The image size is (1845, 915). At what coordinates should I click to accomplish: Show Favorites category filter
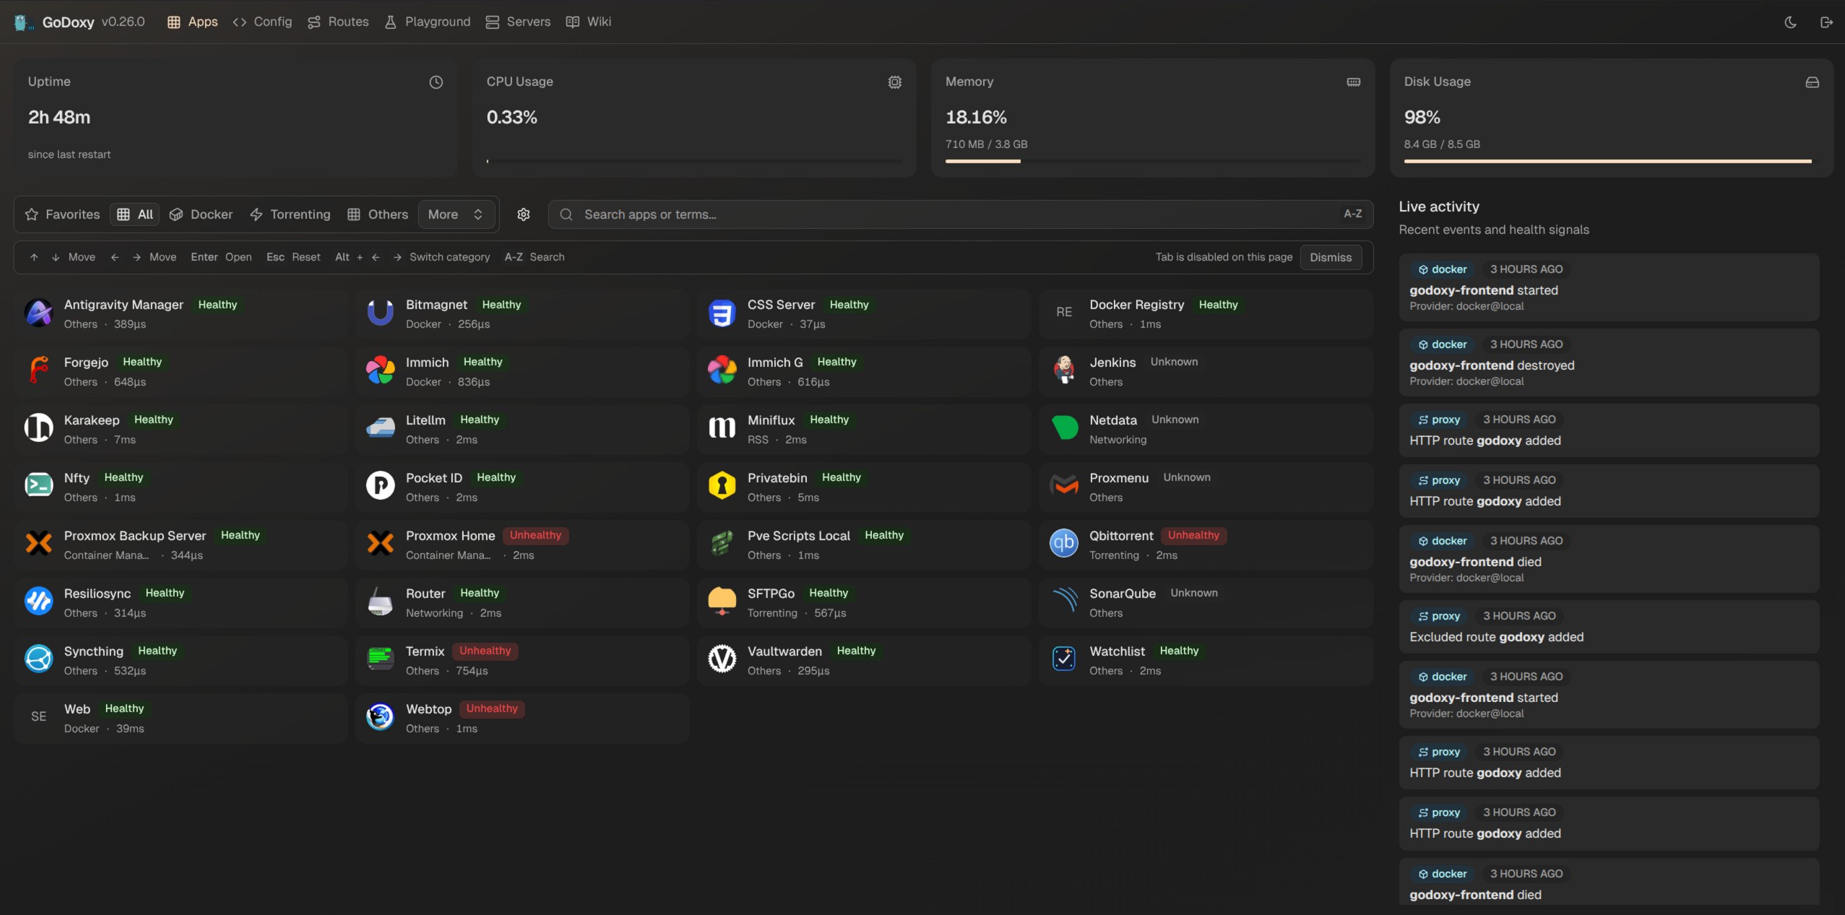coord(62,214)
